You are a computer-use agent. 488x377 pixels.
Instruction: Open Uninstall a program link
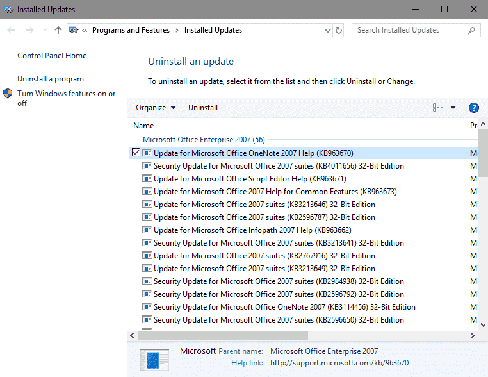click(x=51, y=79)
